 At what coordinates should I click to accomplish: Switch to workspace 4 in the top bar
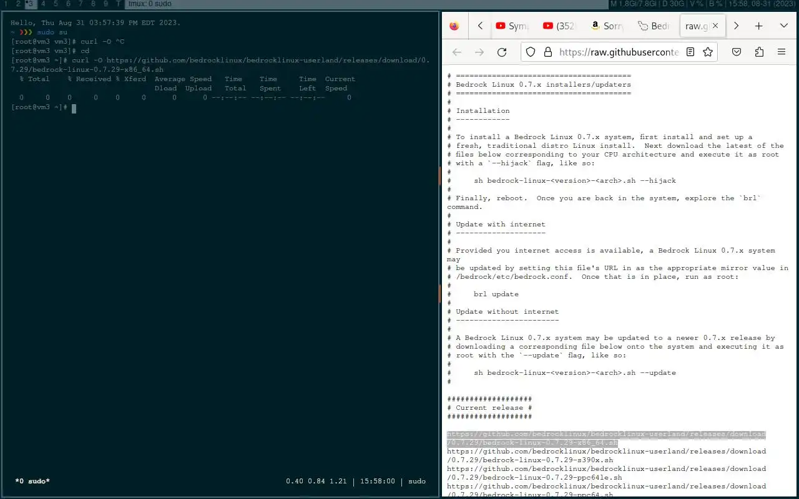pos(43,4)
